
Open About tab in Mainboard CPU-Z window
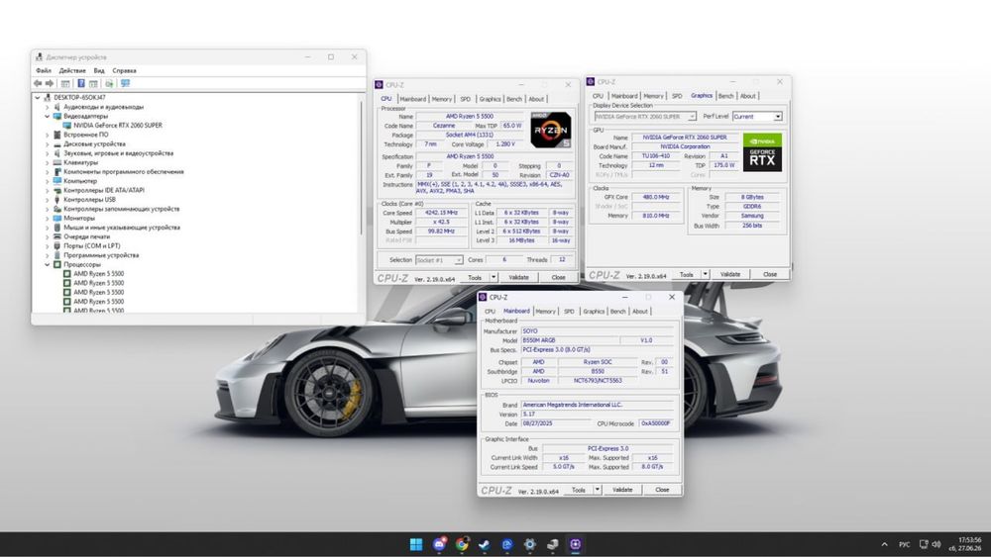click(639, 311)
